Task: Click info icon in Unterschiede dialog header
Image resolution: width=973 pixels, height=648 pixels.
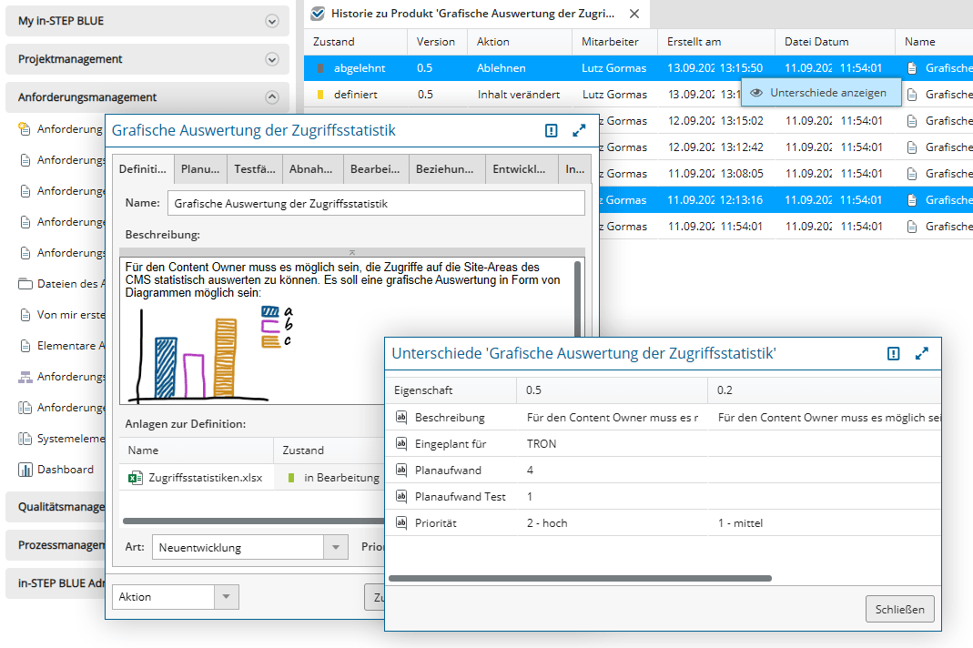Action: [894, 354]
